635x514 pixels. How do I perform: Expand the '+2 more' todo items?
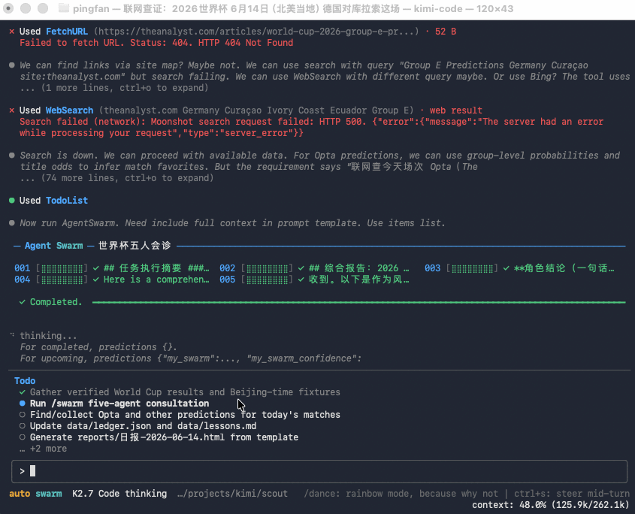(x=44, y=449)
